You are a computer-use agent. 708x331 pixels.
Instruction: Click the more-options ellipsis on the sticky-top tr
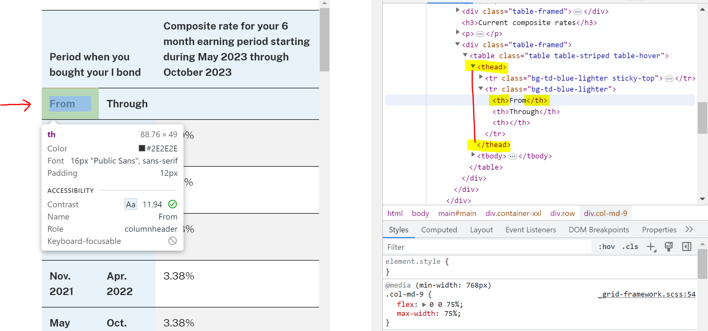point(669,78)
